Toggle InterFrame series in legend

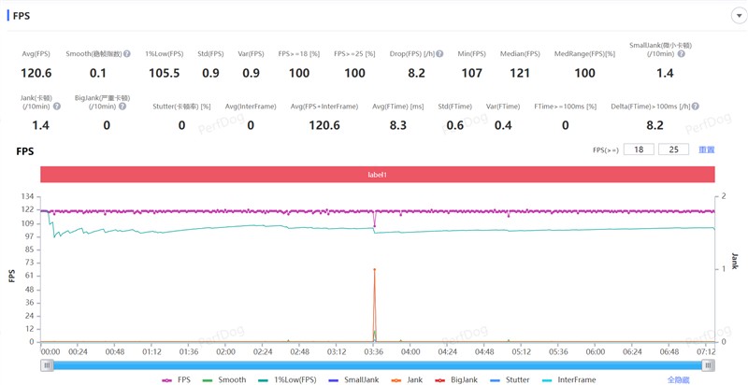[568, 380]
